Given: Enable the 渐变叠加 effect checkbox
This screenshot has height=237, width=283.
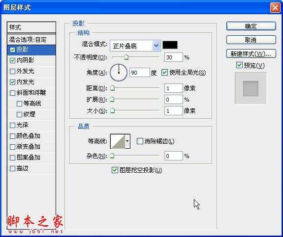Looking at the screenshot, I should pyautogui.click(x=12, y=147).
